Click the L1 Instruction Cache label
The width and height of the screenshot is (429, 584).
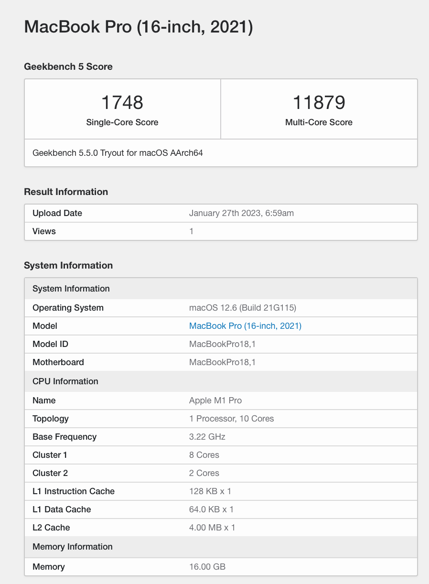[x=74, y=491]
